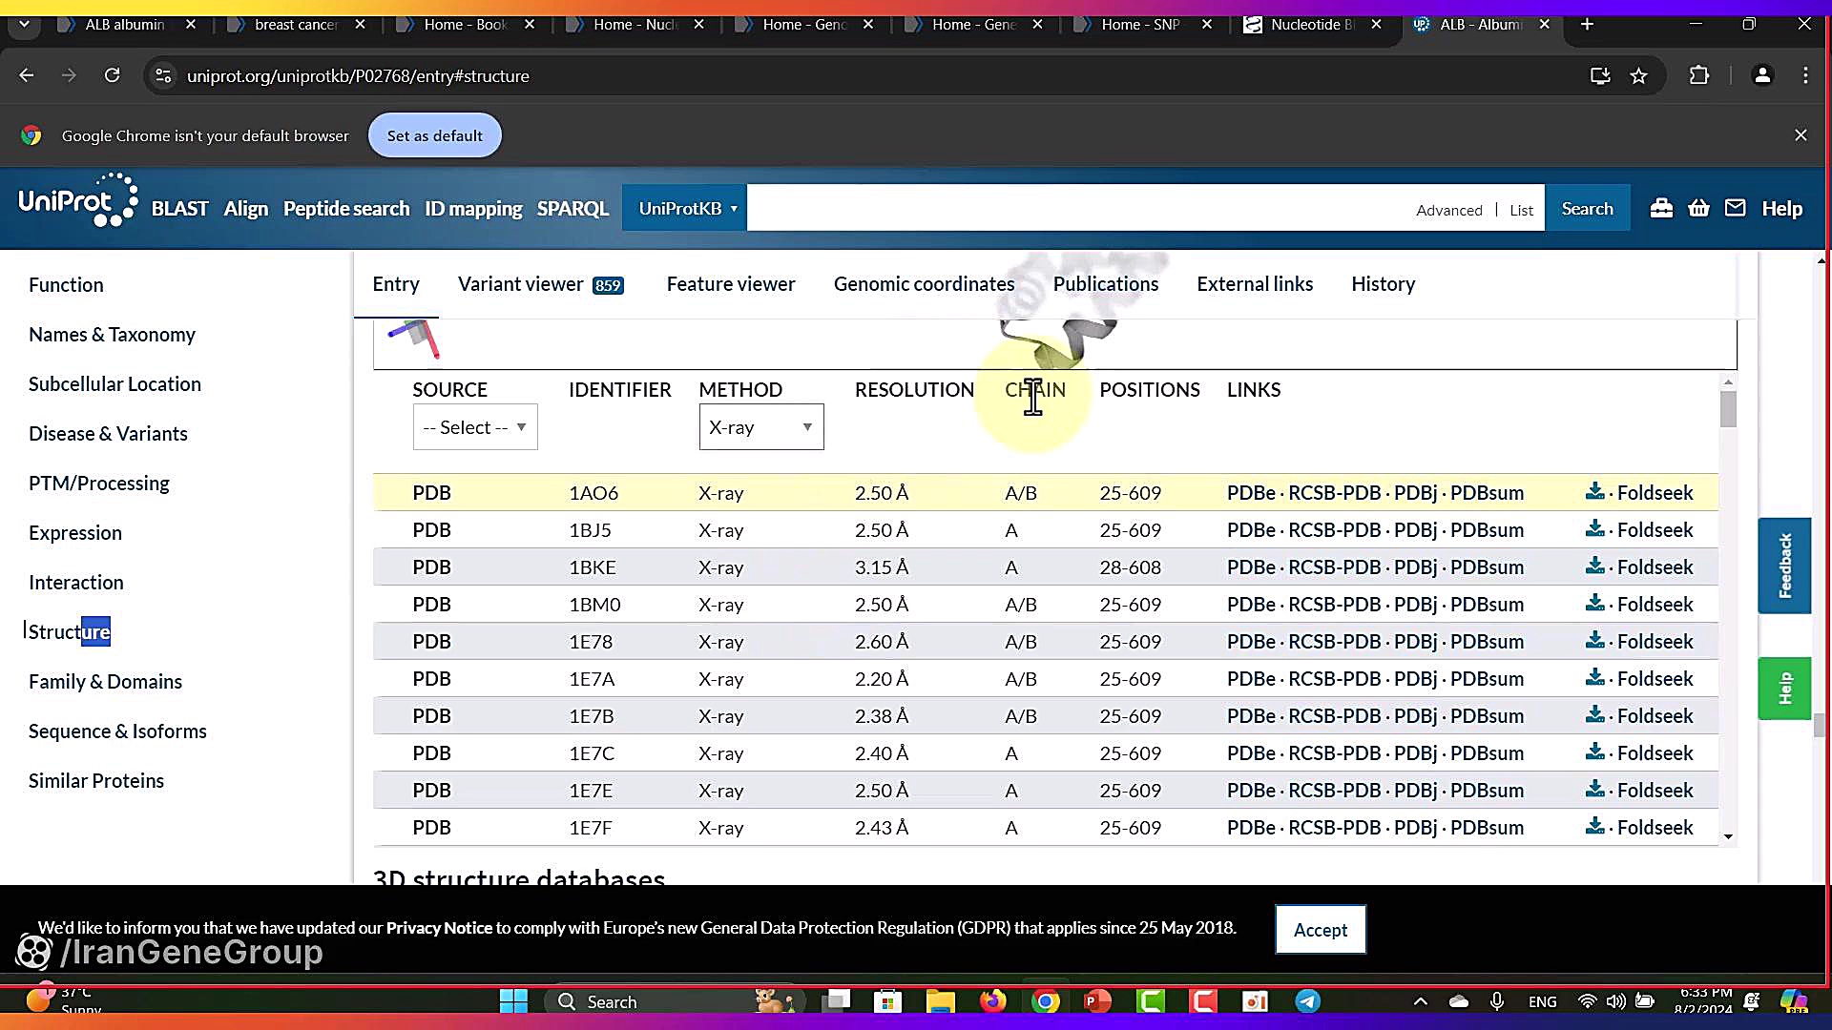Expand the Source select dropdown

(474, 427)
